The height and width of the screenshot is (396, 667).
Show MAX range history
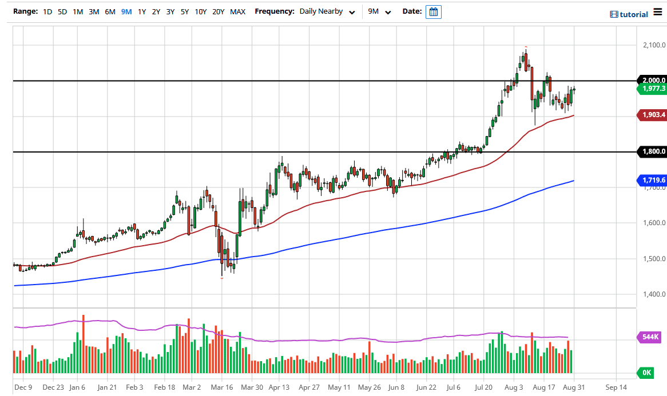(237, 12)
